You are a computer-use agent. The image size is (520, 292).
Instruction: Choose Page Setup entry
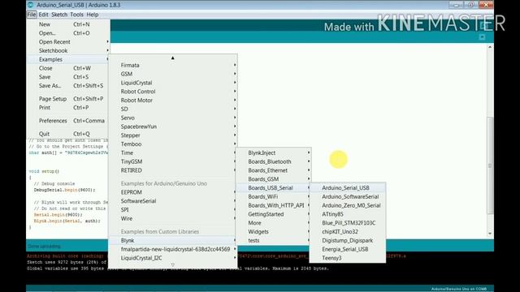pos(68,99)
